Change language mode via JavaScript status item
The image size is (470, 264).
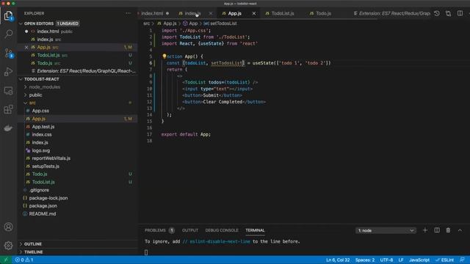(419, 260)
